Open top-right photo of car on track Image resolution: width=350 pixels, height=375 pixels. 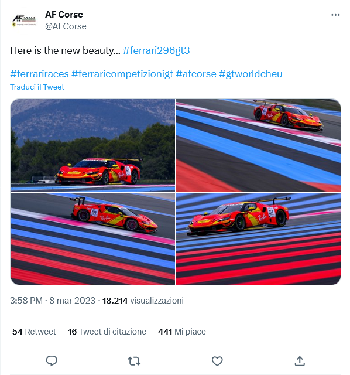259,145
